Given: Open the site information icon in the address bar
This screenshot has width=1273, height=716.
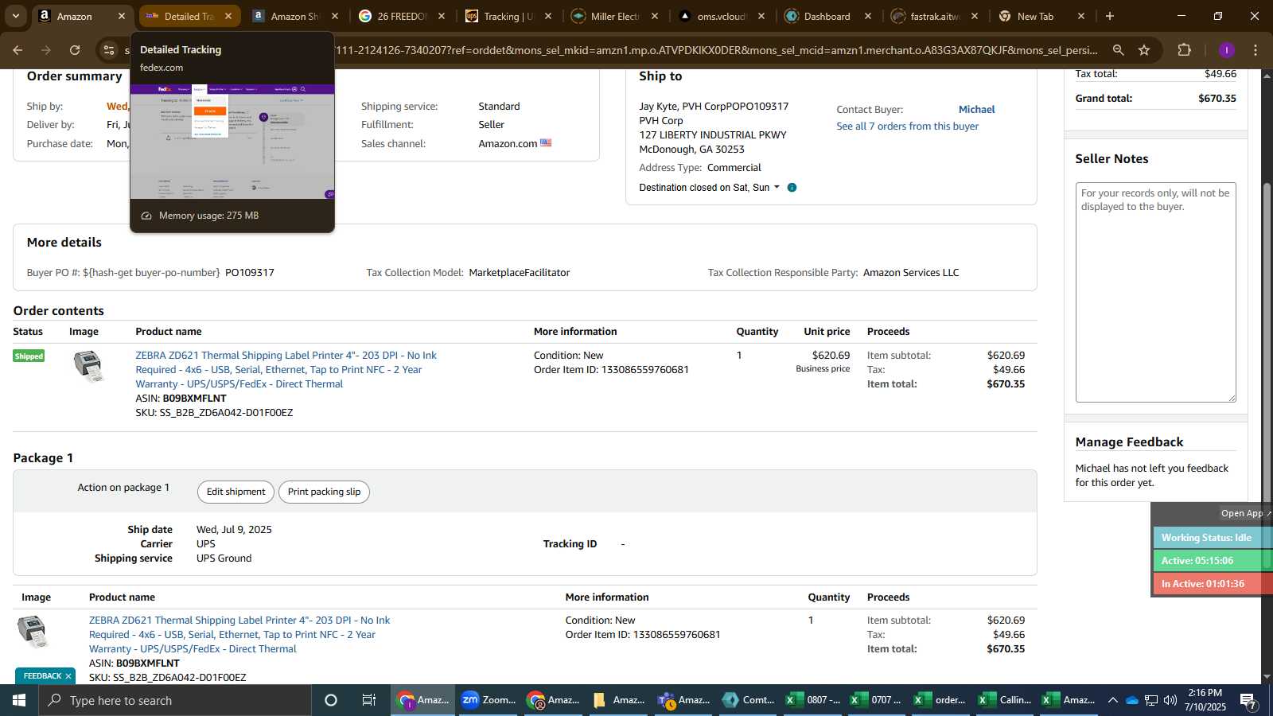Looking at the screenshot, I should (109, 50).
